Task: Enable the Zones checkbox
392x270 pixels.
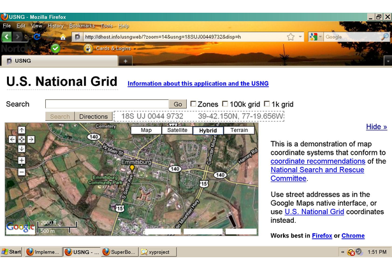Action: (193, 104)
